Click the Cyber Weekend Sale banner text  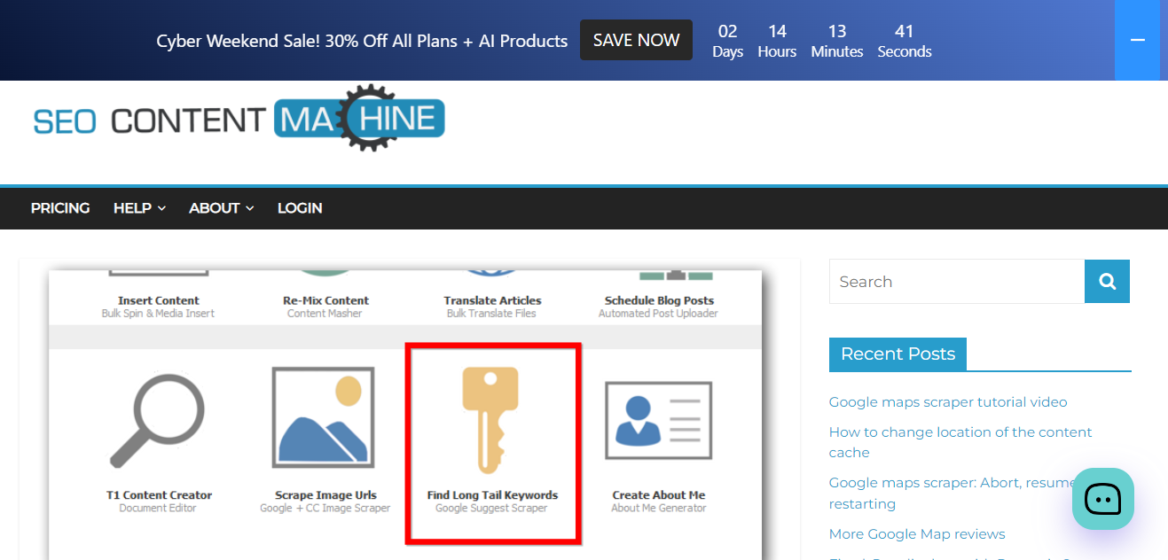coord(362,41)
